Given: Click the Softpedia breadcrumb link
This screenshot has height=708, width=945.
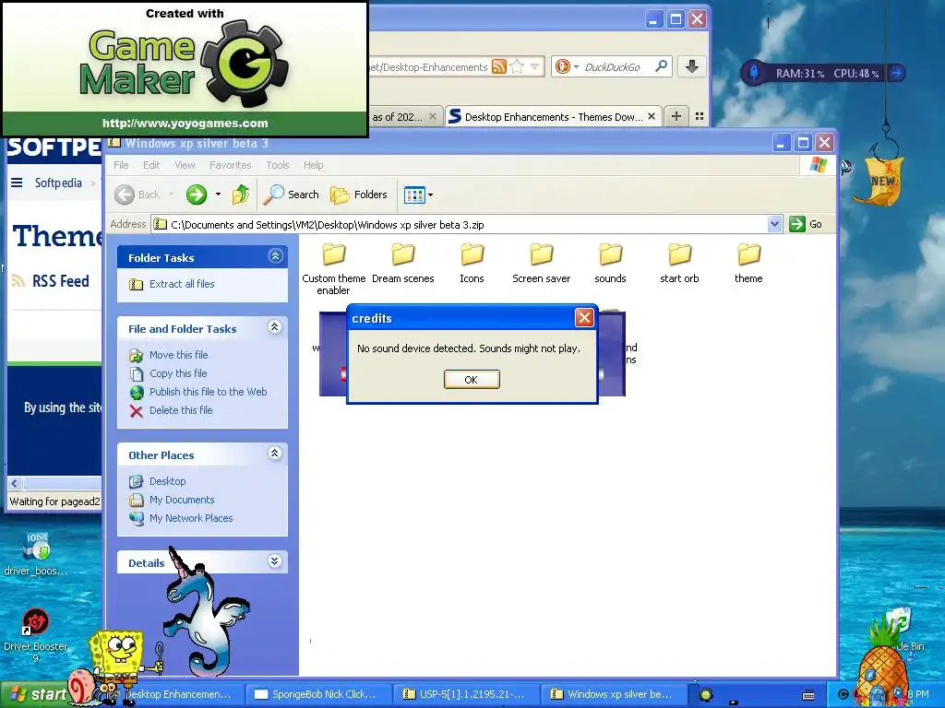Looking at the screenshot, I should coord(58,183).
